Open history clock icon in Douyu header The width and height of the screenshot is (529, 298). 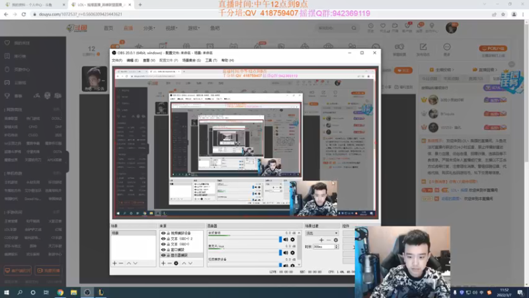coord(370,27)
